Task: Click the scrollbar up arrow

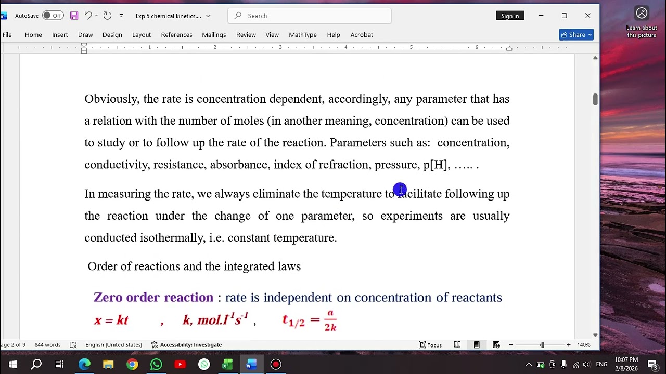Action: coord(595,58)
